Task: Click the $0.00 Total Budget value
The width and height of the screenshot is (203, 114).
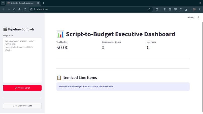Action: [x=62, y=48]
